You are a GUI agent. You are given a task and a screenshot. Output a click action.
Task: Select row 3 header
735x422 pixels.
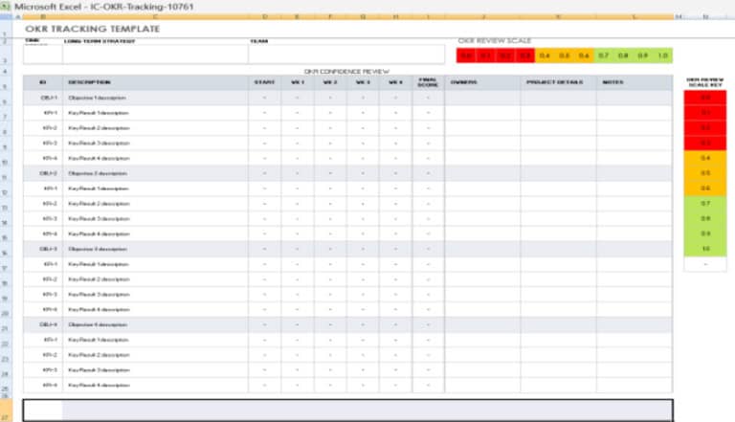pos(6,55)
